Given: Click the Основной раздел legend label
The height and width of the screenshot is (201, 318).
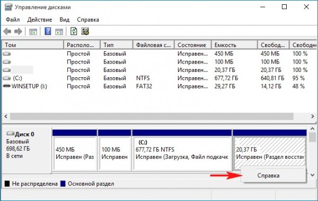Looking at the screenshot, I should (91, 184).
